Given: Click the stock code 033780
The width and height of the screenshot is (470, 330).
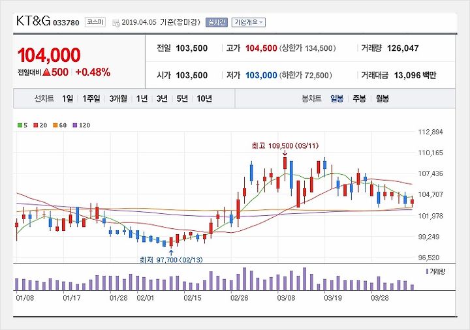Looking at the screenshot, I should coord(66,23).
